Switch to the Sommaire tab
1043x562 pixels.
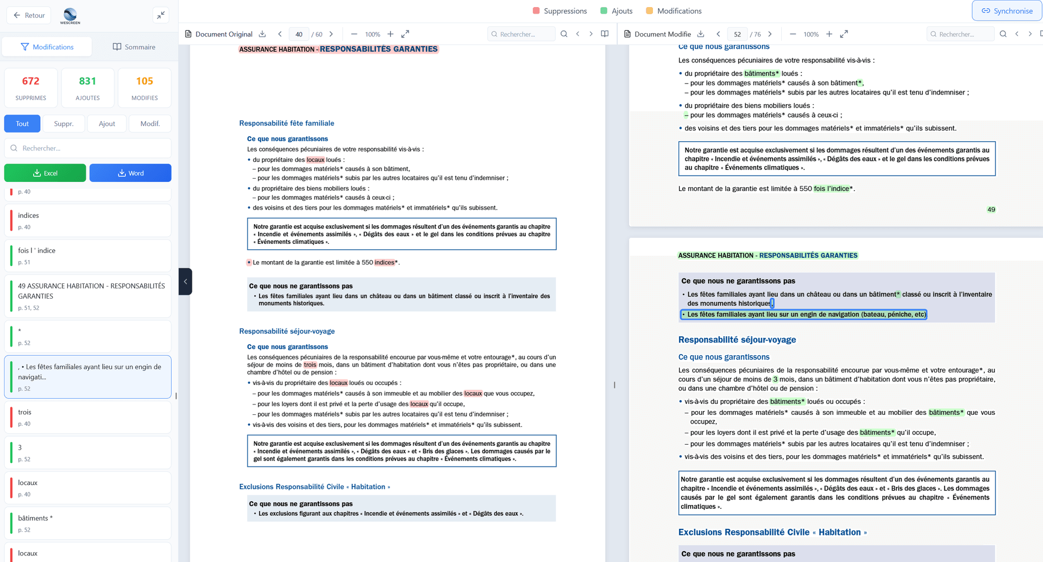(133, 47)
